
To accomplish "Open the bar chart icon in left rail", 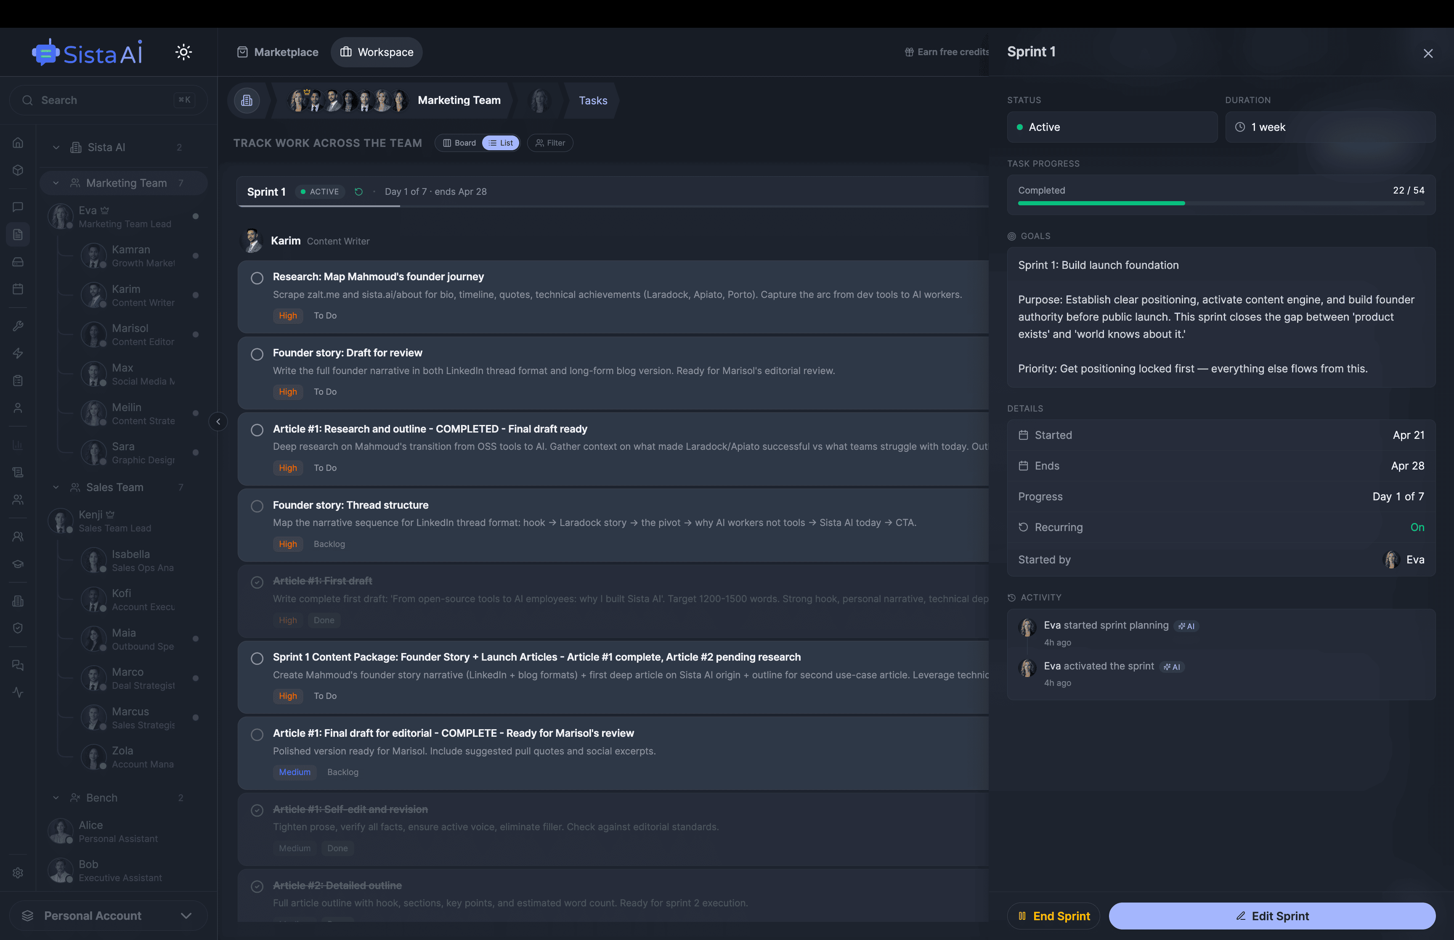I will pyautogui.click(x=19, y=445).
